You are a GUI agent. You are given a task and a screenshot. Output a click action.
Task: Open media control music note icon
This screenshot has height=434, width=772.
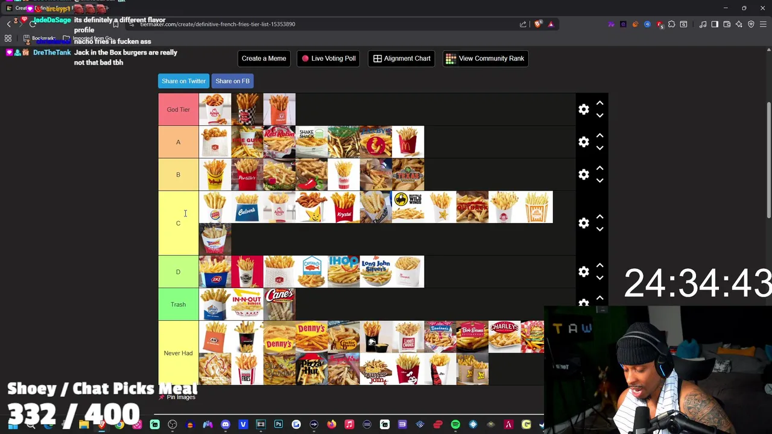[x=703, y=24]
